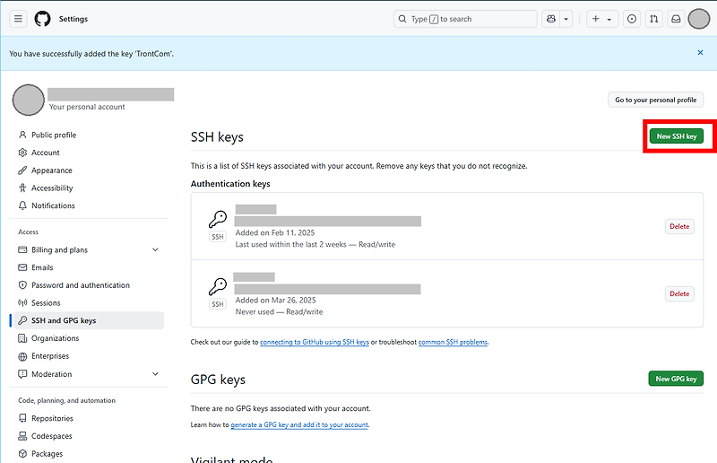Click the codespaces icon beside Codespaces
717x463 pixels.
[22, 436]
